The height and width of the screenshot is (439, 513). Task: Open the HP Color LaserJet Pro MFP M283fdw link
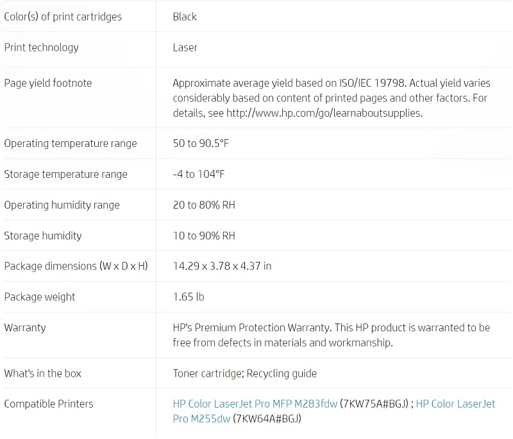coord(255,404)
